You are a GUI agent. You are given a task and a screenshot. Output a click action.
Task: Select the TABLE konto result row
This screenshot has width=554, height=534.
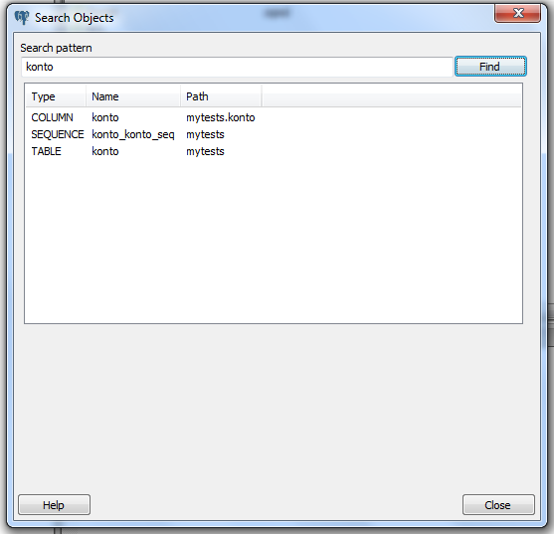[x=274, y=151]
